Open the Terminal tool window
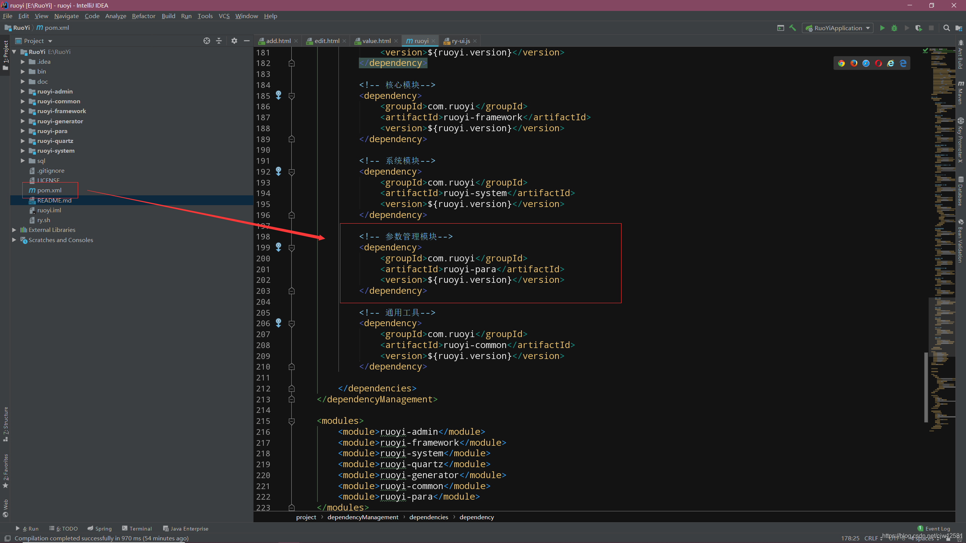The height and width of the screenshot is (543, 966). point(137,529)
